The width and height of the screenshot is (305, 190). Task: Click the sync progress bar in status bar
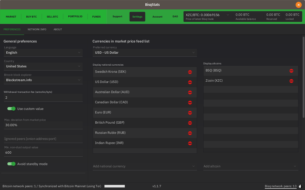(115, 186)
